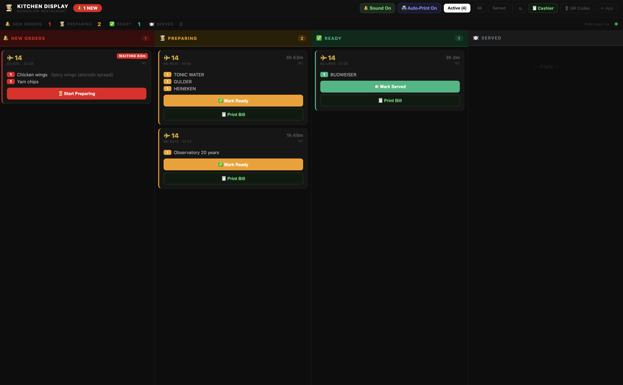
Task: Toggle the Sound On button
Action: point(377,8)
